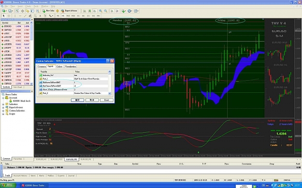This screenshot has width=302, height=188.
Task: Select the Indicator_On? input row
Action: tap(73, 75)
